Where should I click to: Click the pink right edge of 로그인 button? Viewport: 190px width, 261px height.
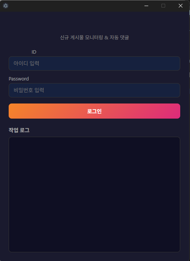pyautogui.click(x=176, y=111)
